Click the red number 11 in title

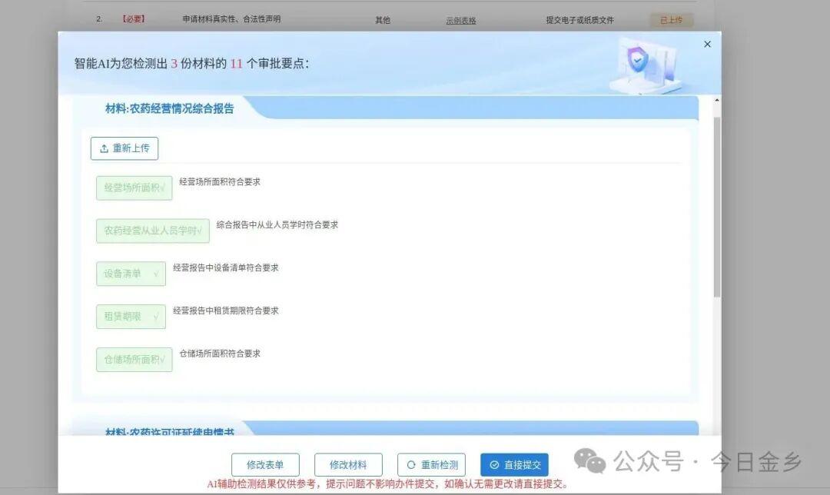(x=236, y=64)
